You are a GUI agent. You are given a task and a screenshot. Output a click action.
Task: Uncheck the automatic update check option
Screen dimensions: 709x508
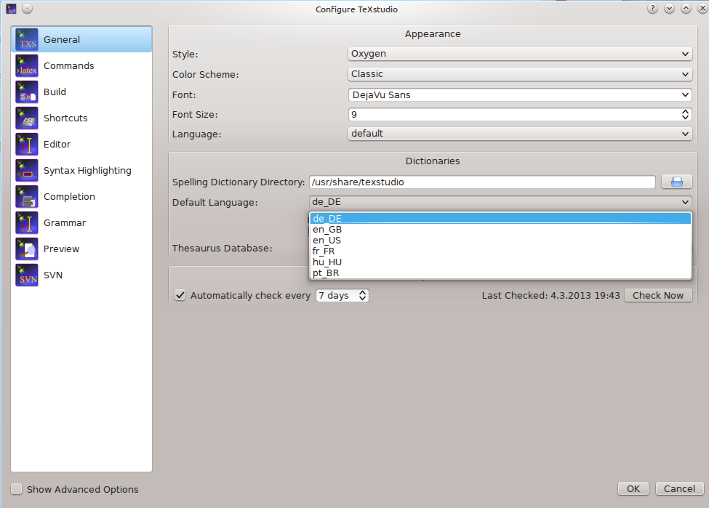[x=180, y=295]
